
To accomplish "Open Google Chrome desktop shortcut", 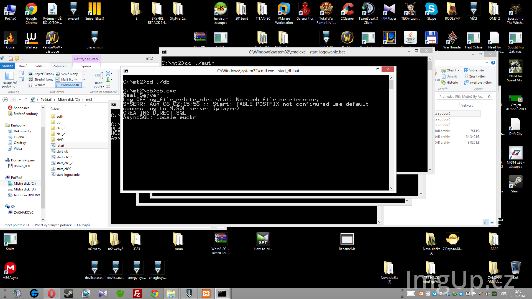I will (31, 13).
